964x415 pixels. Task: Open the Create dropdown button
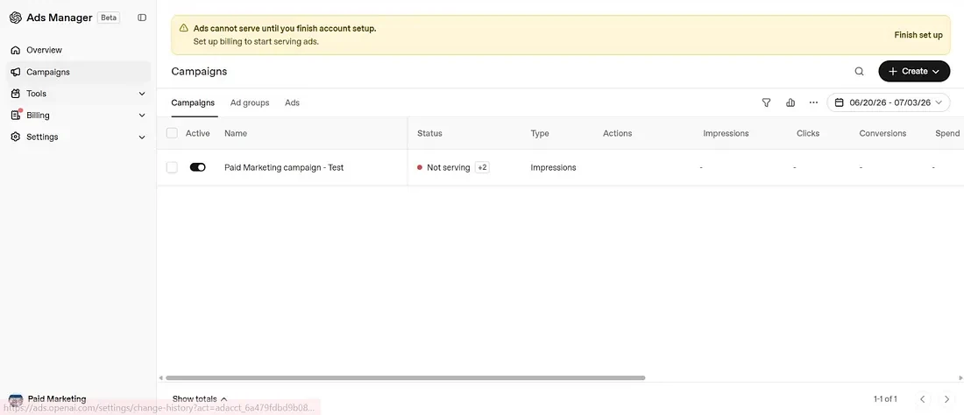(914, 71)
